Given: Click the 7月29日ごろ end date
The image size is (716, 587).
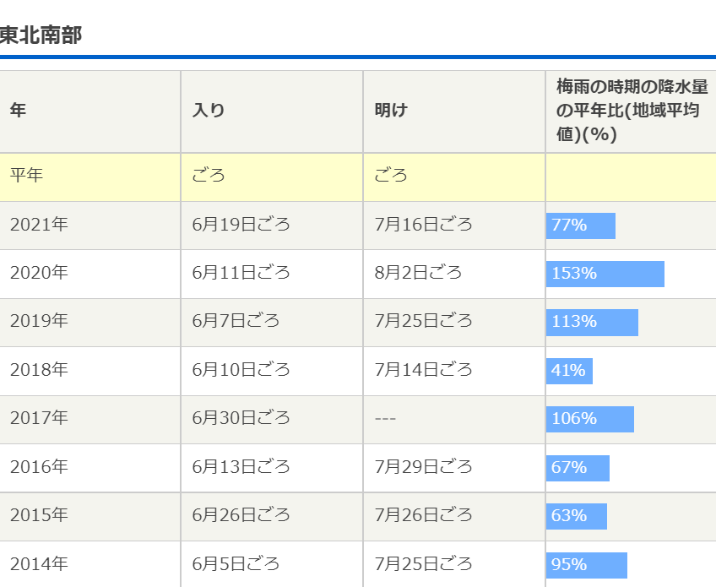Looking at the screenshot, I should pos(423,467).
